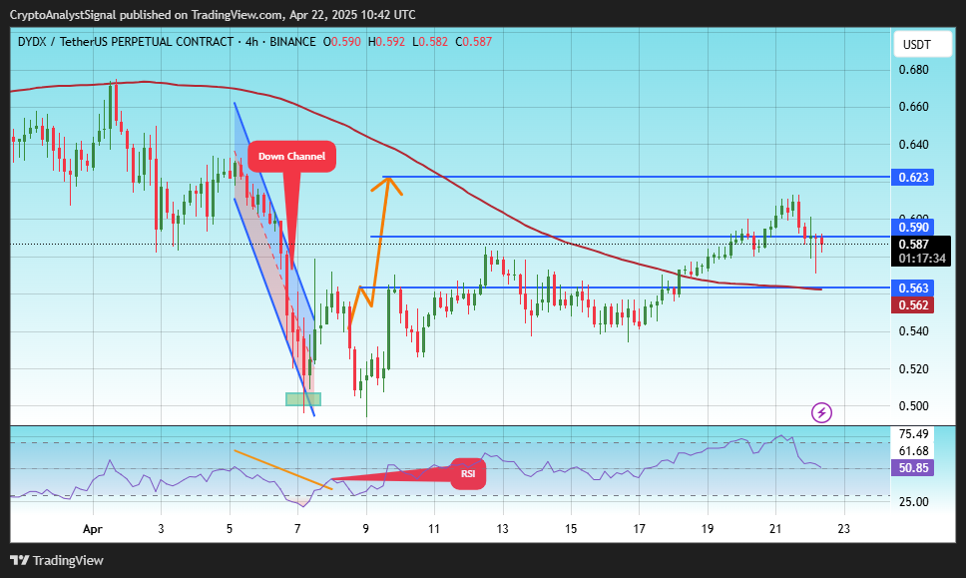Click the TradingView logo at bottom left

[x=57, y=561]
